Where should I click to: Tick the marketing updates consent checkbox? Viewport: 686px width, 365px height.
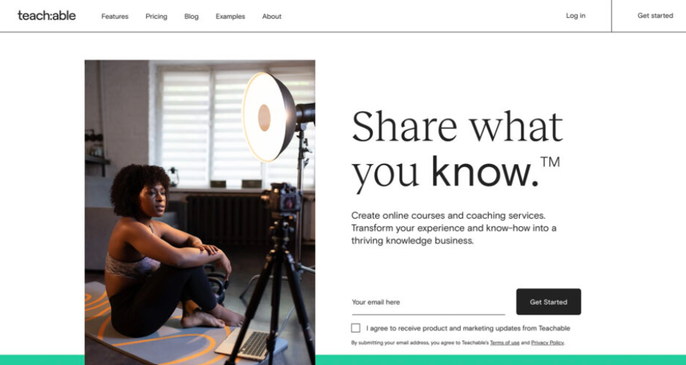click(x=356, y=328)
